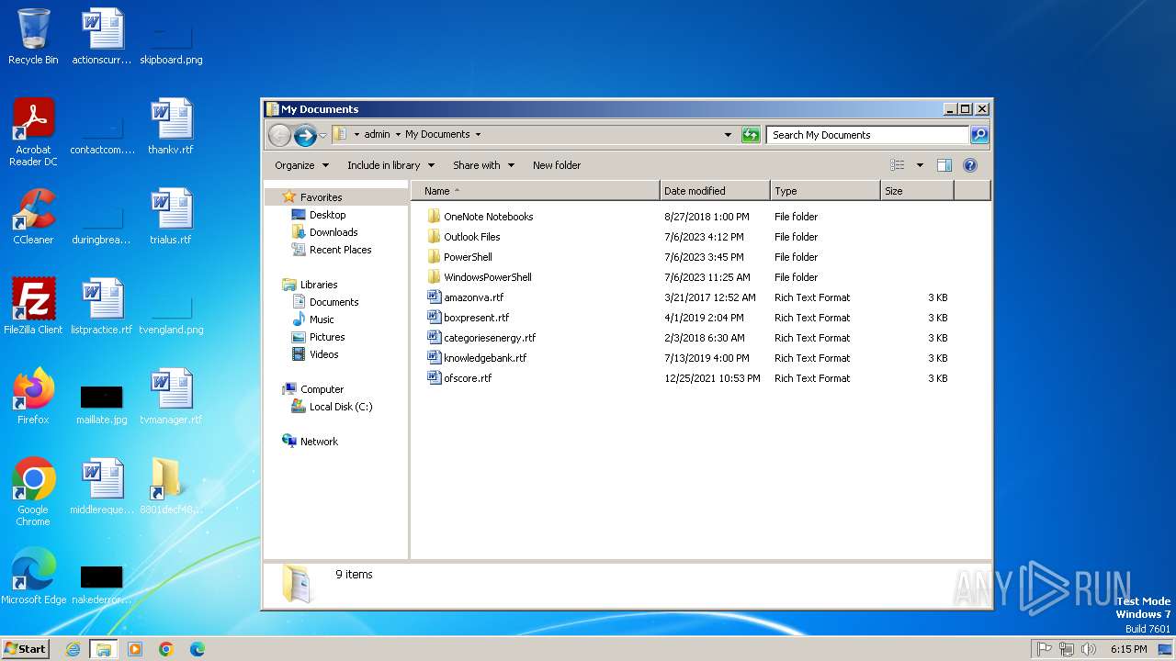Click the Back navigation arrow in Explorer

279,135
